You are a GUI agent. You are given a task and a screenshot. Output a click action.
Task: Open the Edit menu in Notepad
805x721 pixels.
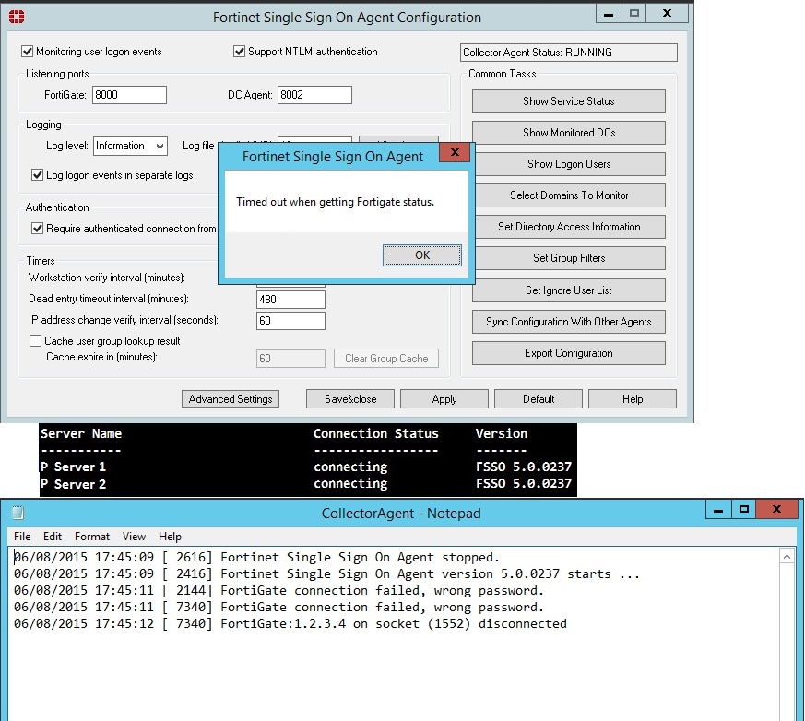[53, 537]
